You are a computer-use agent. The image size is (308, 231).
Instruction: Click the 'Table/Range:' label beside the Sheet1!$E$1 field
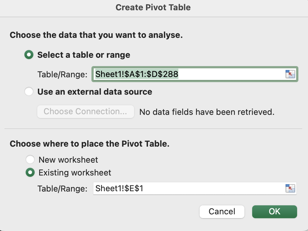pos(62,189)
